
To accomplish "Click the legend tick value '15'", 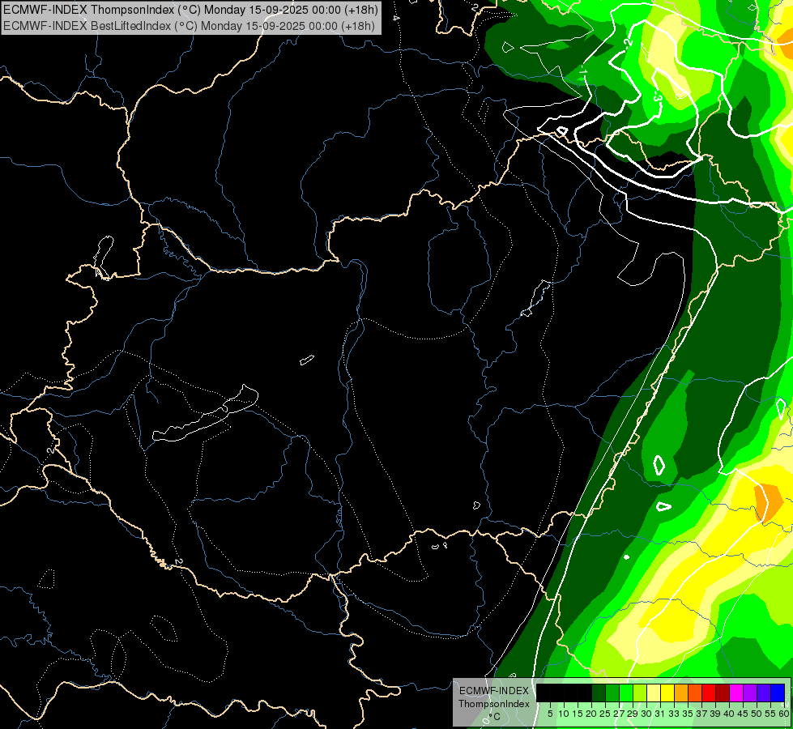I will pyautogui.click(x=578, y=714).
